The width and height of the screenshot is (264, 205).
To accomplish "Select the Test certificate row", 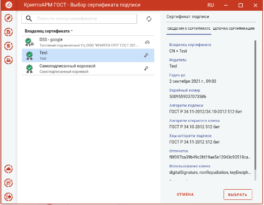I will pyautogui.click(x=88, y=55).
